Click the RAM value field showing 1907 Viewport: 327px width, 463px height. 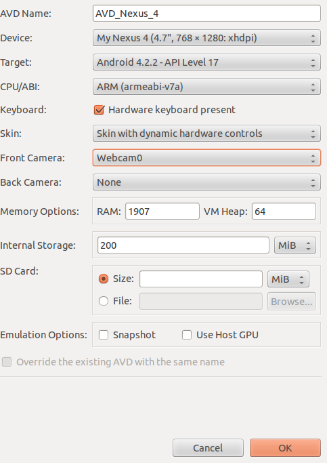click(x=162, y=212)
